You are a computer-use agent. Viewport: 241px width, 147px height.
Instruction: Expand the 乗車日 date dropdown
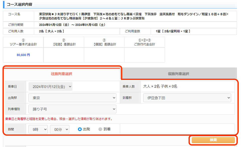click(50, 86)
